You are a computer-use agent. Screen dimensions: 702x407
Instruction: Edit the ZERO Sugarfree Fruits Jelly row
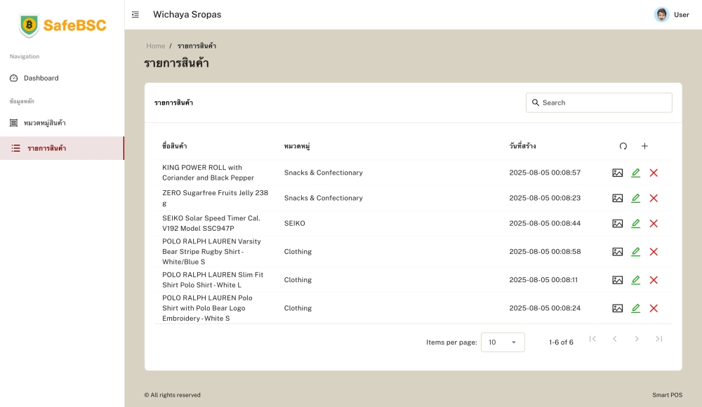pos(636,198)
